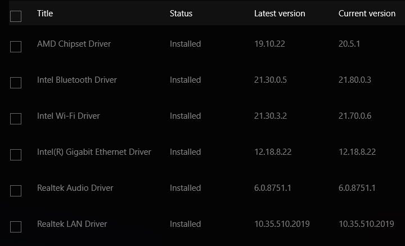Click latest version 21.30.3.2

[271, 116]
